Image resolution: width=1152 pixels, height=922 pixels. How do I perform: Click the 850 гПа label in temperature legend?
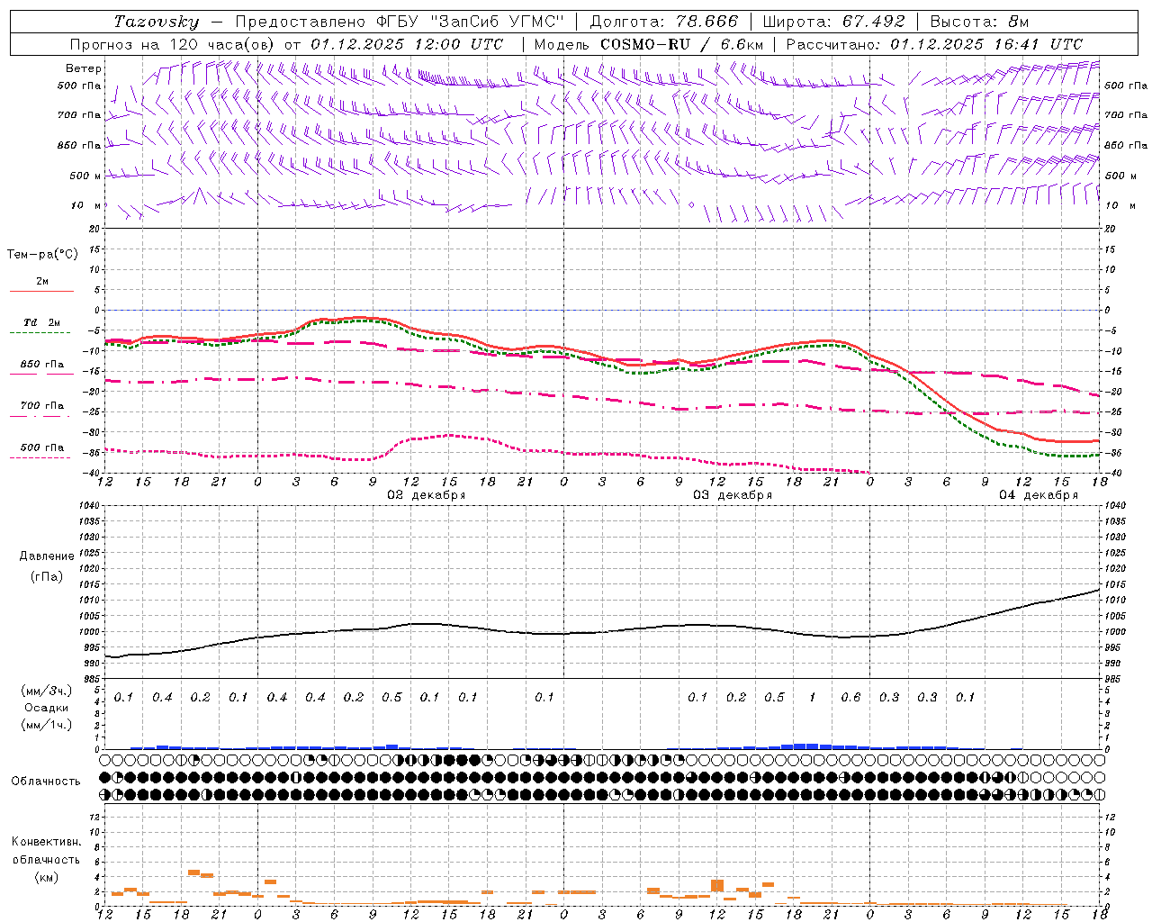[x=42, y=365]
